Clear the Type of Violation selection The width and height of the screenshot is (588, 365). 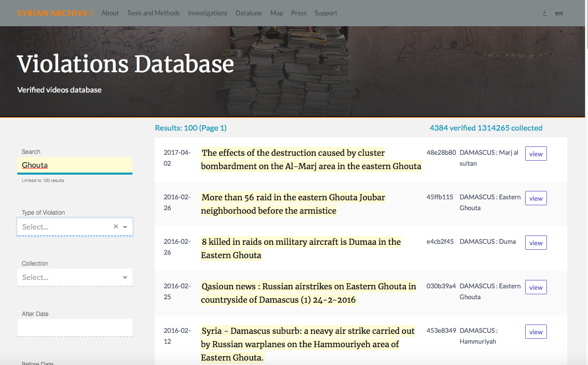[116, 227]
